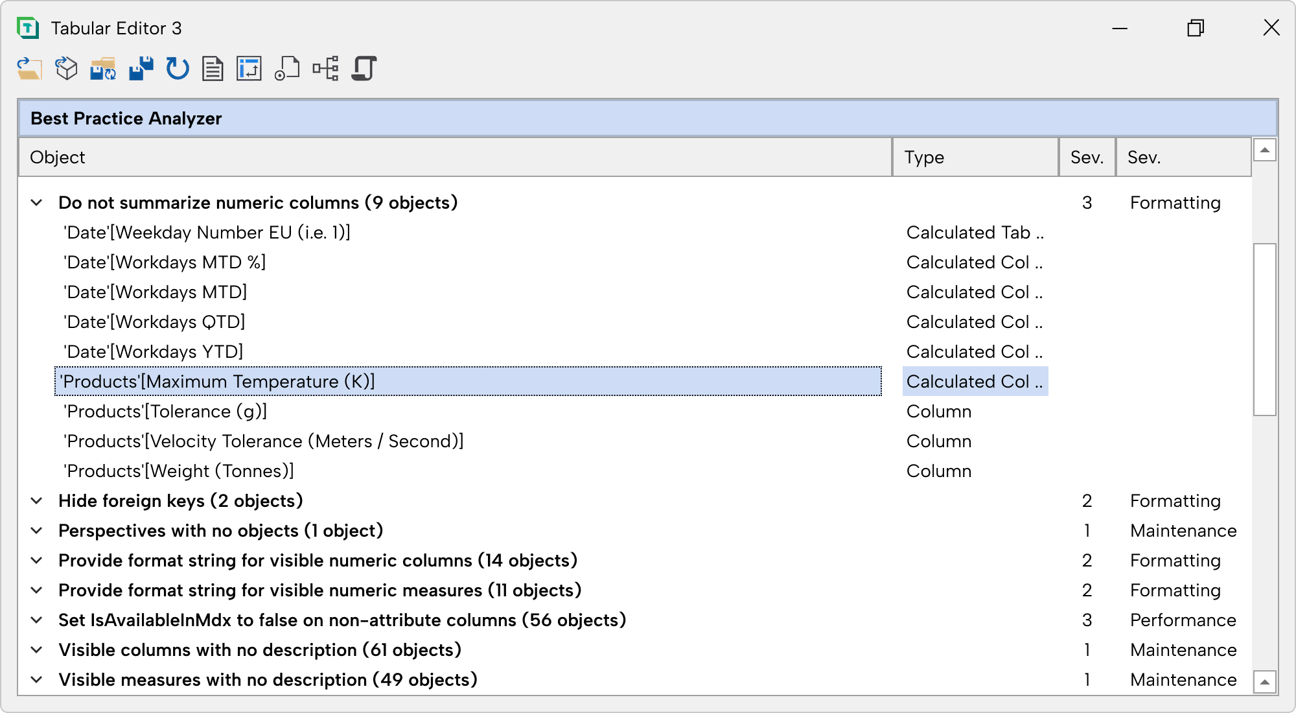
Task: Select 'Date'[Workdays QTD] row
Action: coord(469,322)
